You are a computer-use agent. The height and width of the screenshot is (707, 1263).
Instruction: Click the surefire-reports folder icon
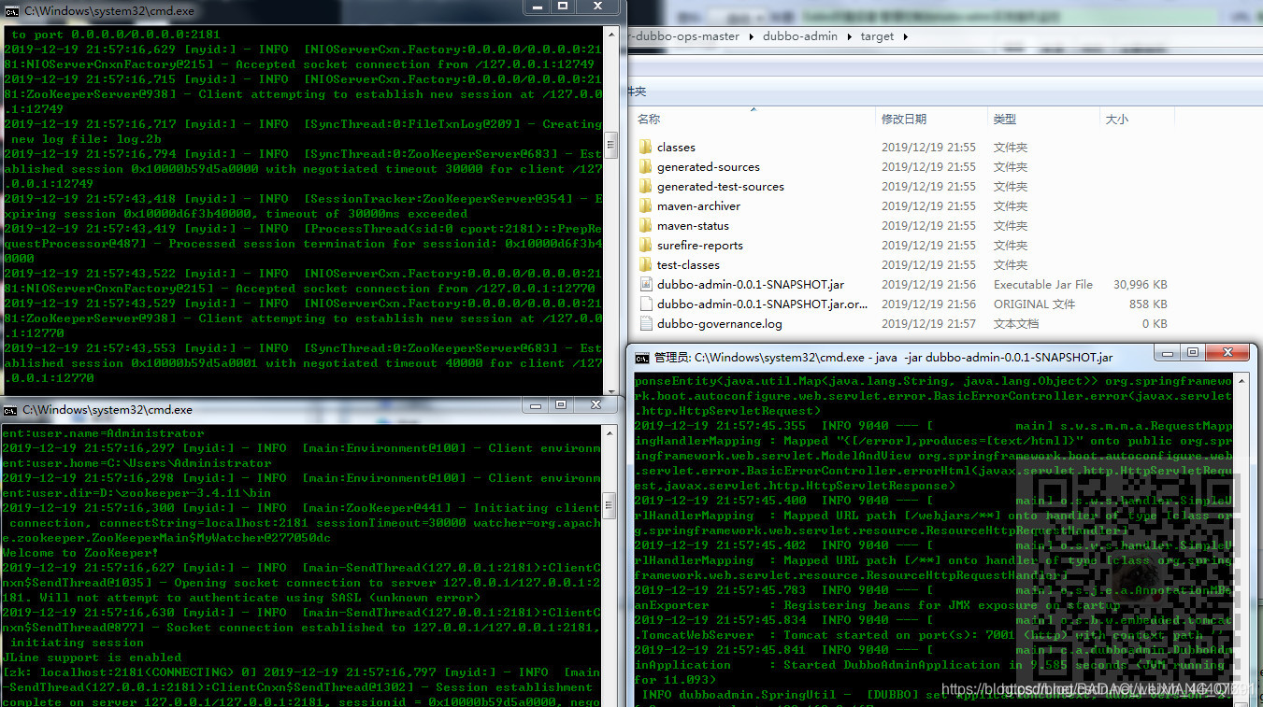point(645,246)
